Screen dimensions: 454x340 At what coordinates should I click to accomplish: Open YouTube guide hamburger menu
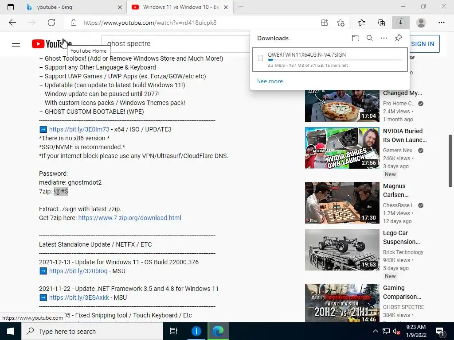[16, 44]
